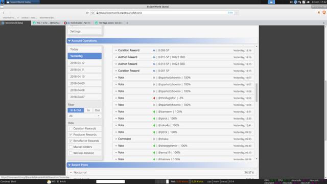Click the volume icon in the system tray

[x=291, y=2]
